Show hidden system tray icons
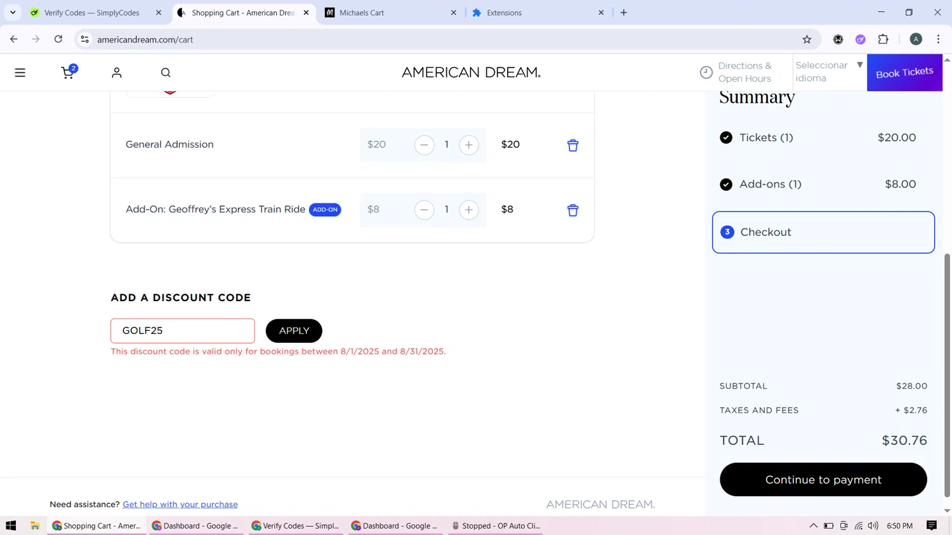Image resolution: width=952 pixels, height=535 pixels. tap(813, 525)
